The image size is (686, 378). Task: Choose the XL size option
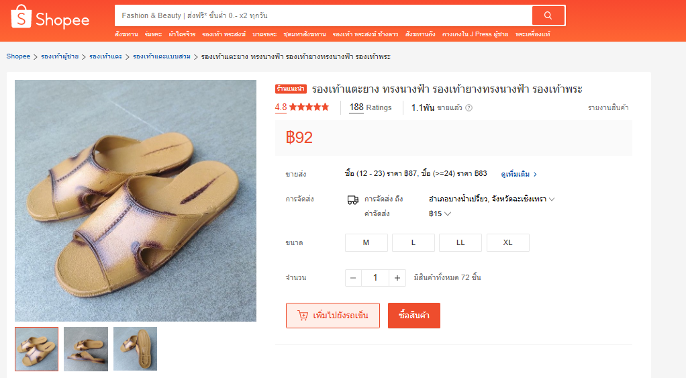point(507,243)
